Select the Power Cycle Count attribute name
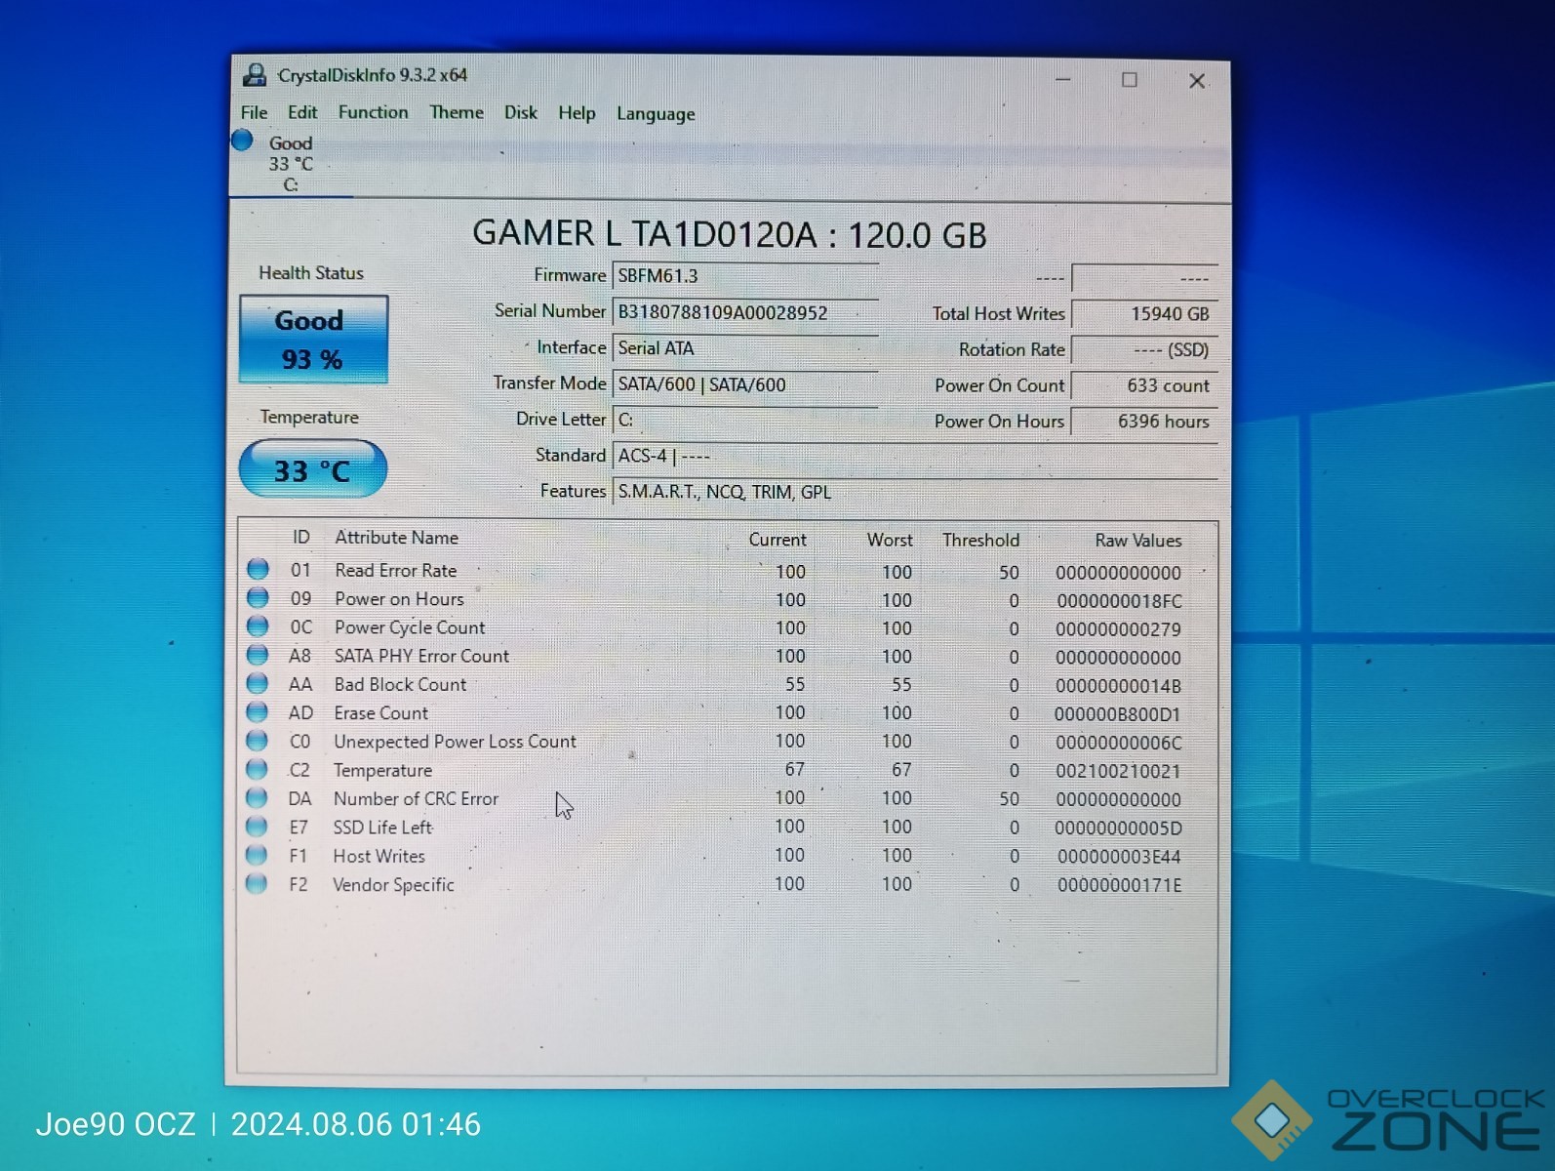Viewport: 1555px width, 1171px height. (x=410, y=627)
